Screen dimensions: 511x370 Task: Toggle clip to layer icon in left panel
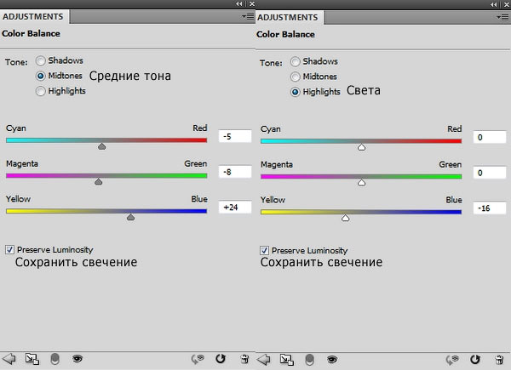tap(55, 359)
